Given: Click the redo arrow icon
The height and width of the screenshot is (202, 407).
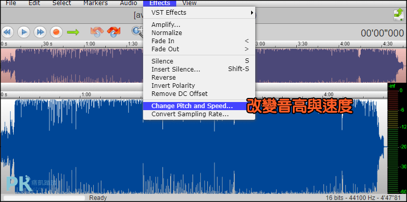Looking at the screenshot, I should [114, 31].
